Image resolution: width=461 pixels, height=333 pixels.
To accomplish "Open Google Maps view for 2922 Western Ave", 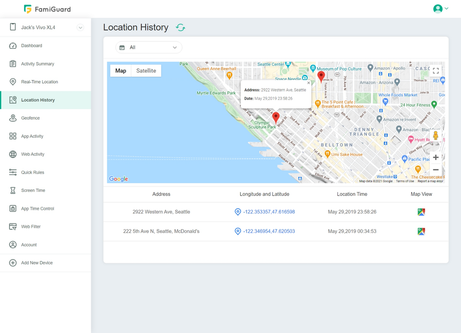I will [x=421, y=212].
